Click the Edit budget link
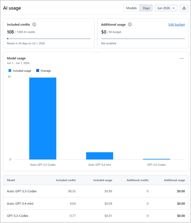This screenshot has width=191, height=223. click(x=177, y=24)
